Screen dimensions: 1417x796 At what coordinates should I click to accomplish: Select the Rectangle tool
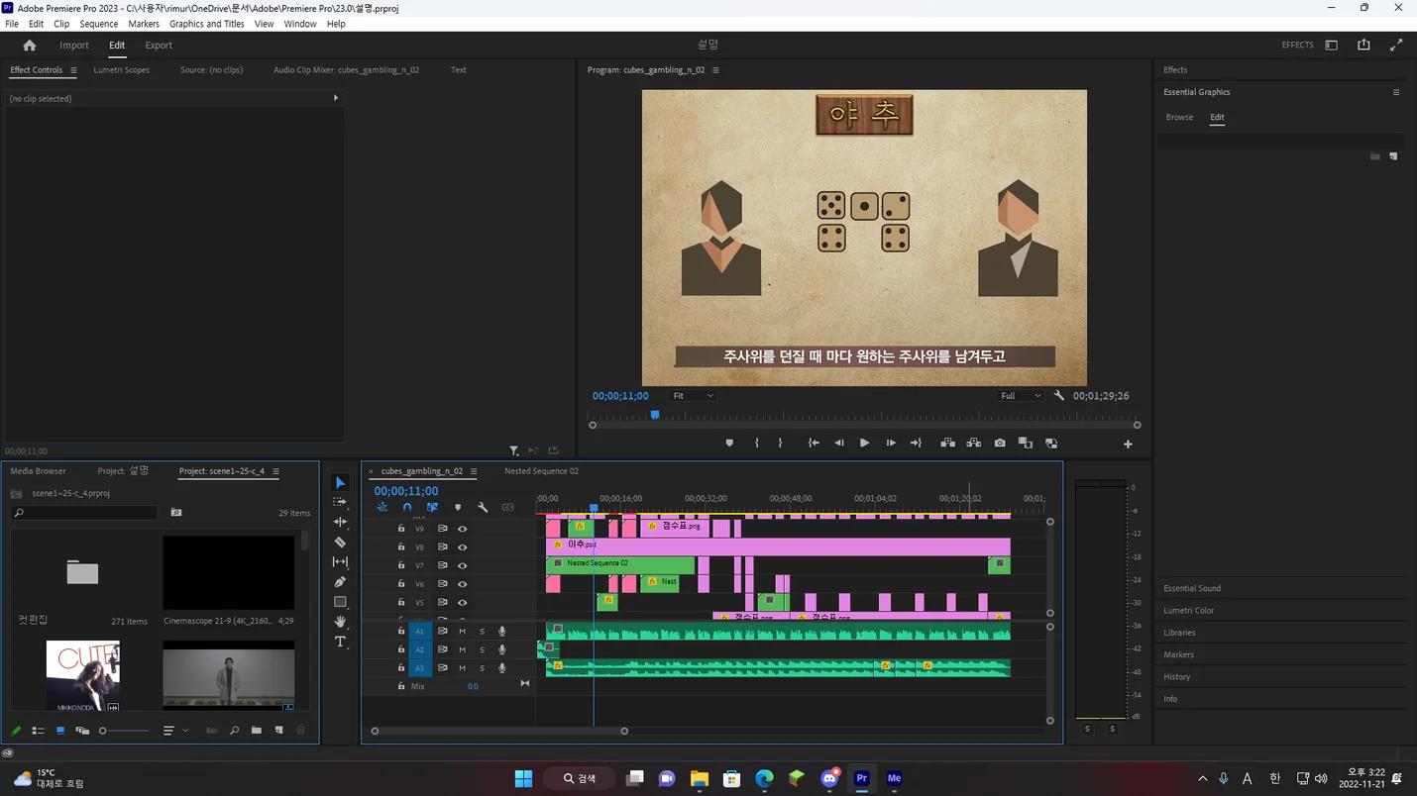pos(340,602)
